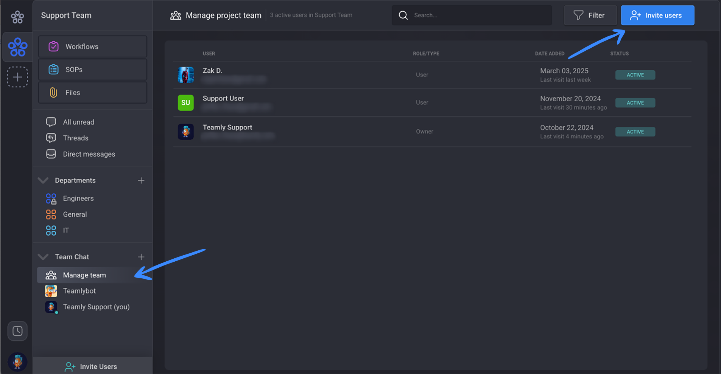Click the October 22, 2024 date
Image resolution: width=721 pixels, height=374 pixels.
(x=567, y=128)
